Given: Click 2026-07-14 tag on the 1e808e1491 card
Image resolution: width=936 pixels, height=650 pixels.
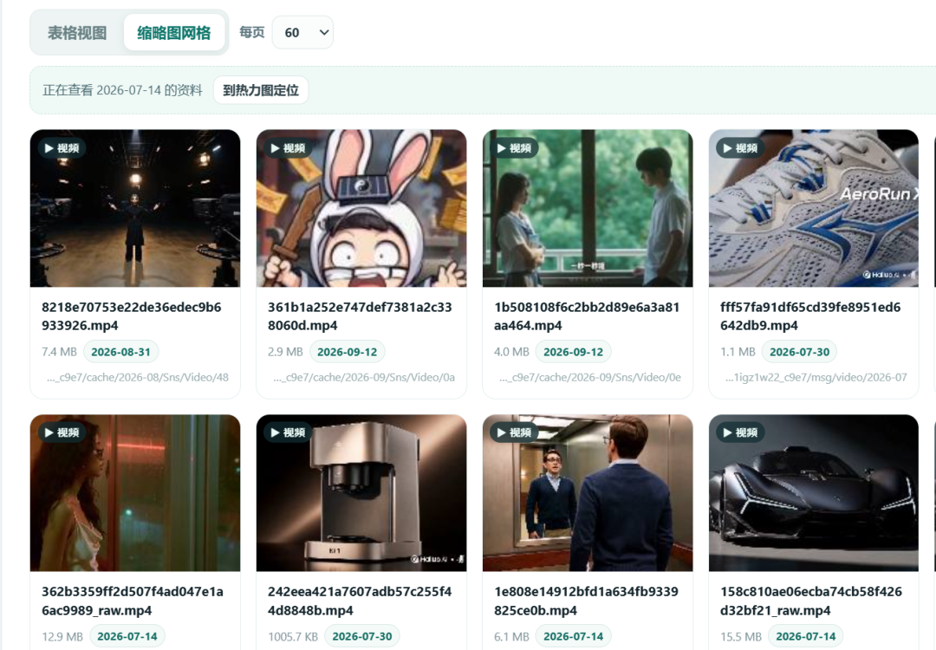Looking at the screenshot, I should click(573, 636).
